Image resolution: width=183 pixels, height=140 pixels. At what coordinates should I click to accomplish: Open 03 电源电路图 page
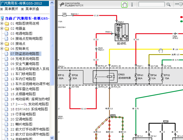pos(21,34)
